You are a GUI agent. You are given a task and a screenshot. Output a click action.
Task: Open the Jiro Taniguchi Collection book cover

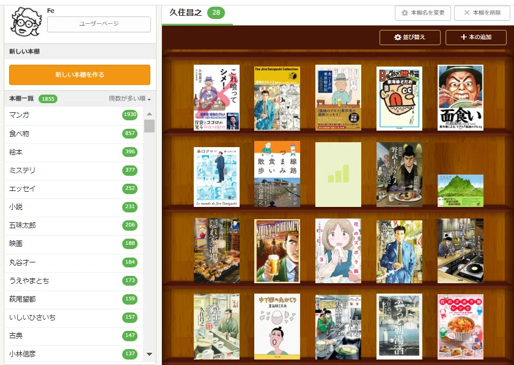[x=277, y=98]
